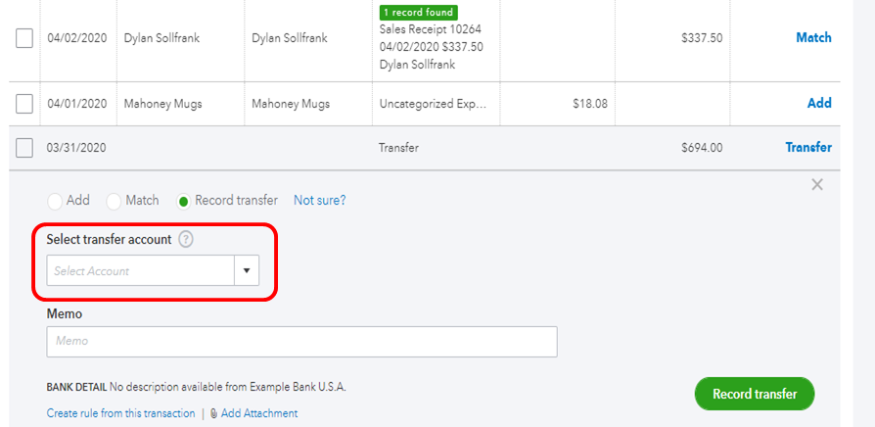Viewport: 875px width, 427px height.
Task: Click into the Select Account field
Action: 140,271
